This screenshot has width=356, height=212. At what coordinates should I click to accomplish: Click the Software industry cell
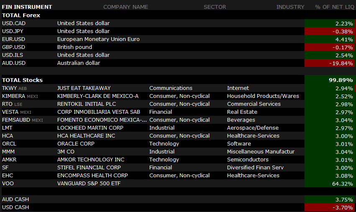click(239, 144)
